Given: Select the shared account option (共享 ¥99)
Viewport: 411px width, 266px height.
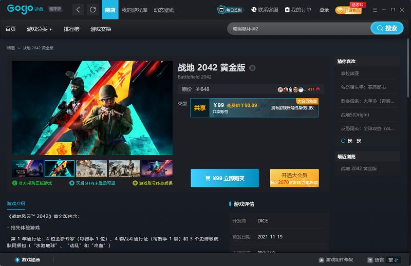Looking at the screenshot, I should [x=254, y=108].
